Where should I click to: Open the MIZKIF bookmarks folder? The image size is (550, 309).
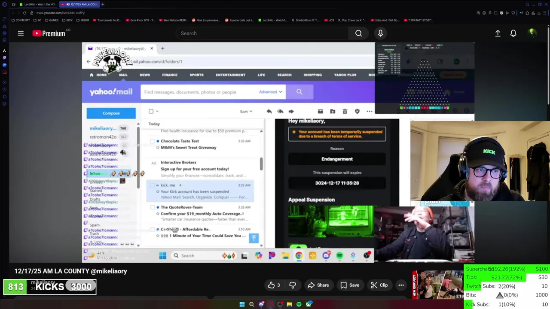coord(82,20)
